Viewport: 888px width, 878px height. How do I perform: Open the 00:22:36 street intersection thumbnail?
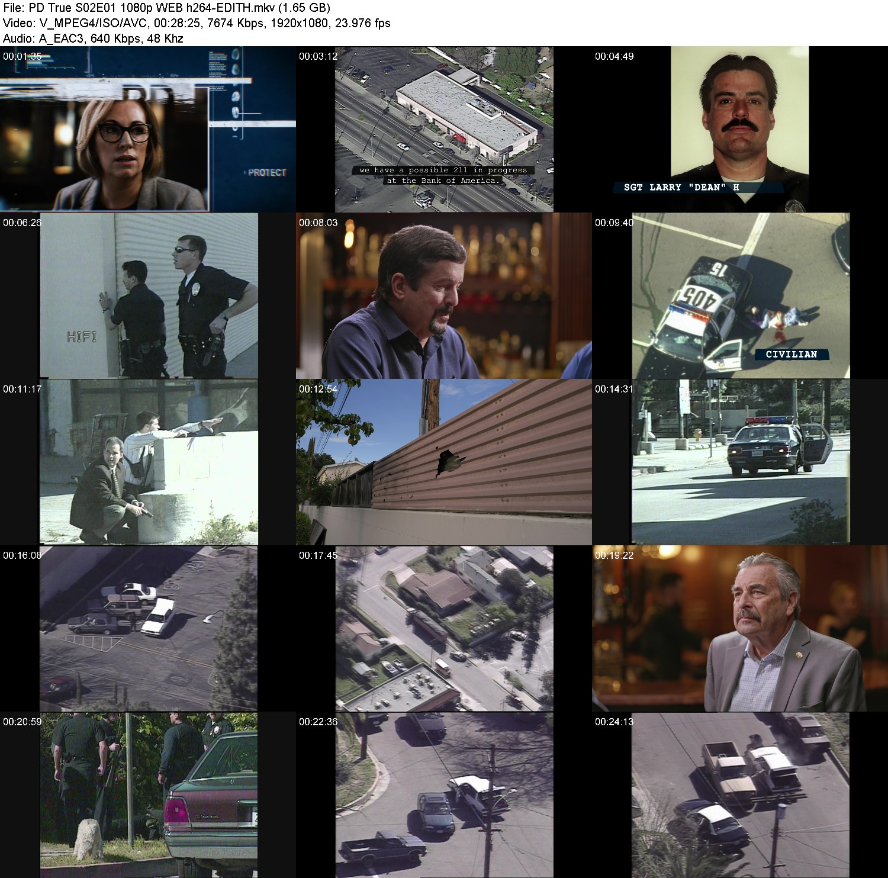444,795
